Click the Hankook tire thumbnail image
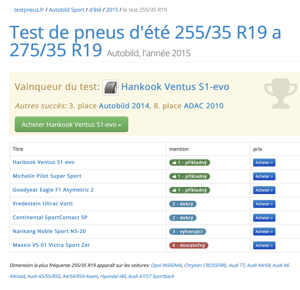 coord(110,87)
